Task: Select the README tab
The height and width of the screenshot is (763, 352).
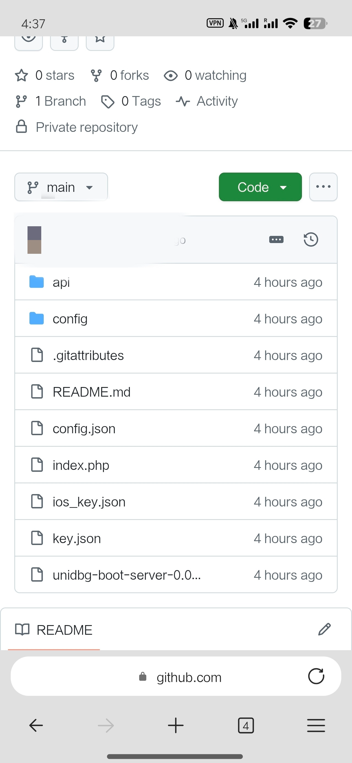Action: pos(54,630)
